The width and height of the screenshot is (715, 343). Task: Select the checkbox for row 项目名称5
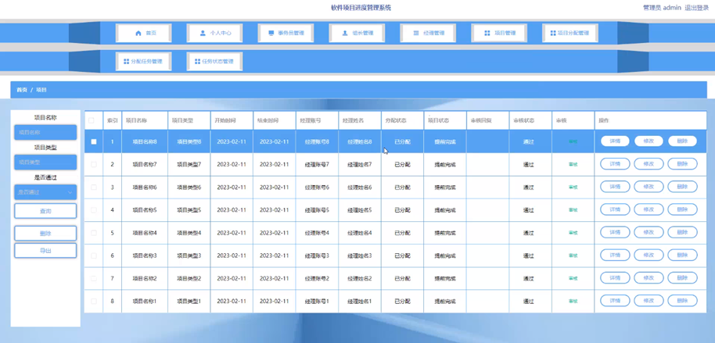click(94, 209)
